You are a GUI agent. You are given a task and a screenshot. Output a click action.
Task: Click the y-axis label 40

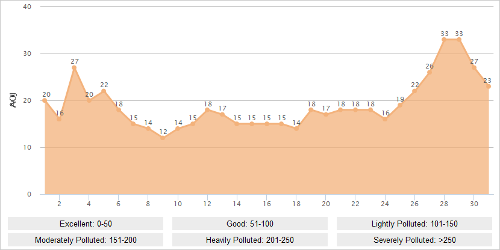[x=27, y=7]
